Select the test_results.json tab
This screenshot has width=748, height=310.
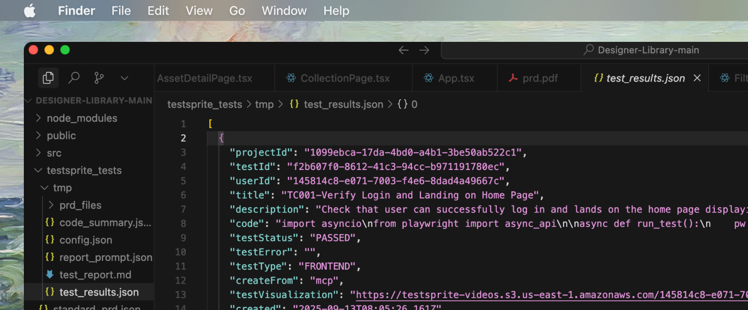(645, 79)
